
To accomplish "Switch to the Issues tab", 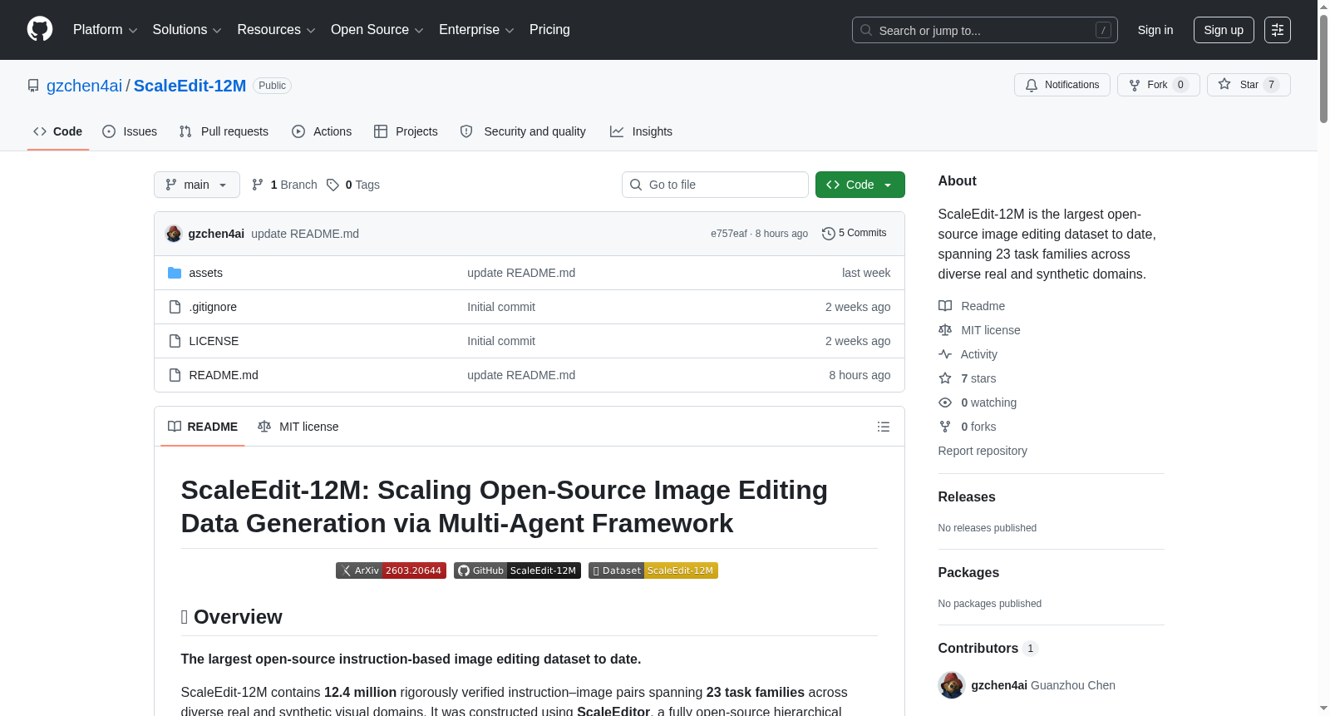I will pos(130,131).
